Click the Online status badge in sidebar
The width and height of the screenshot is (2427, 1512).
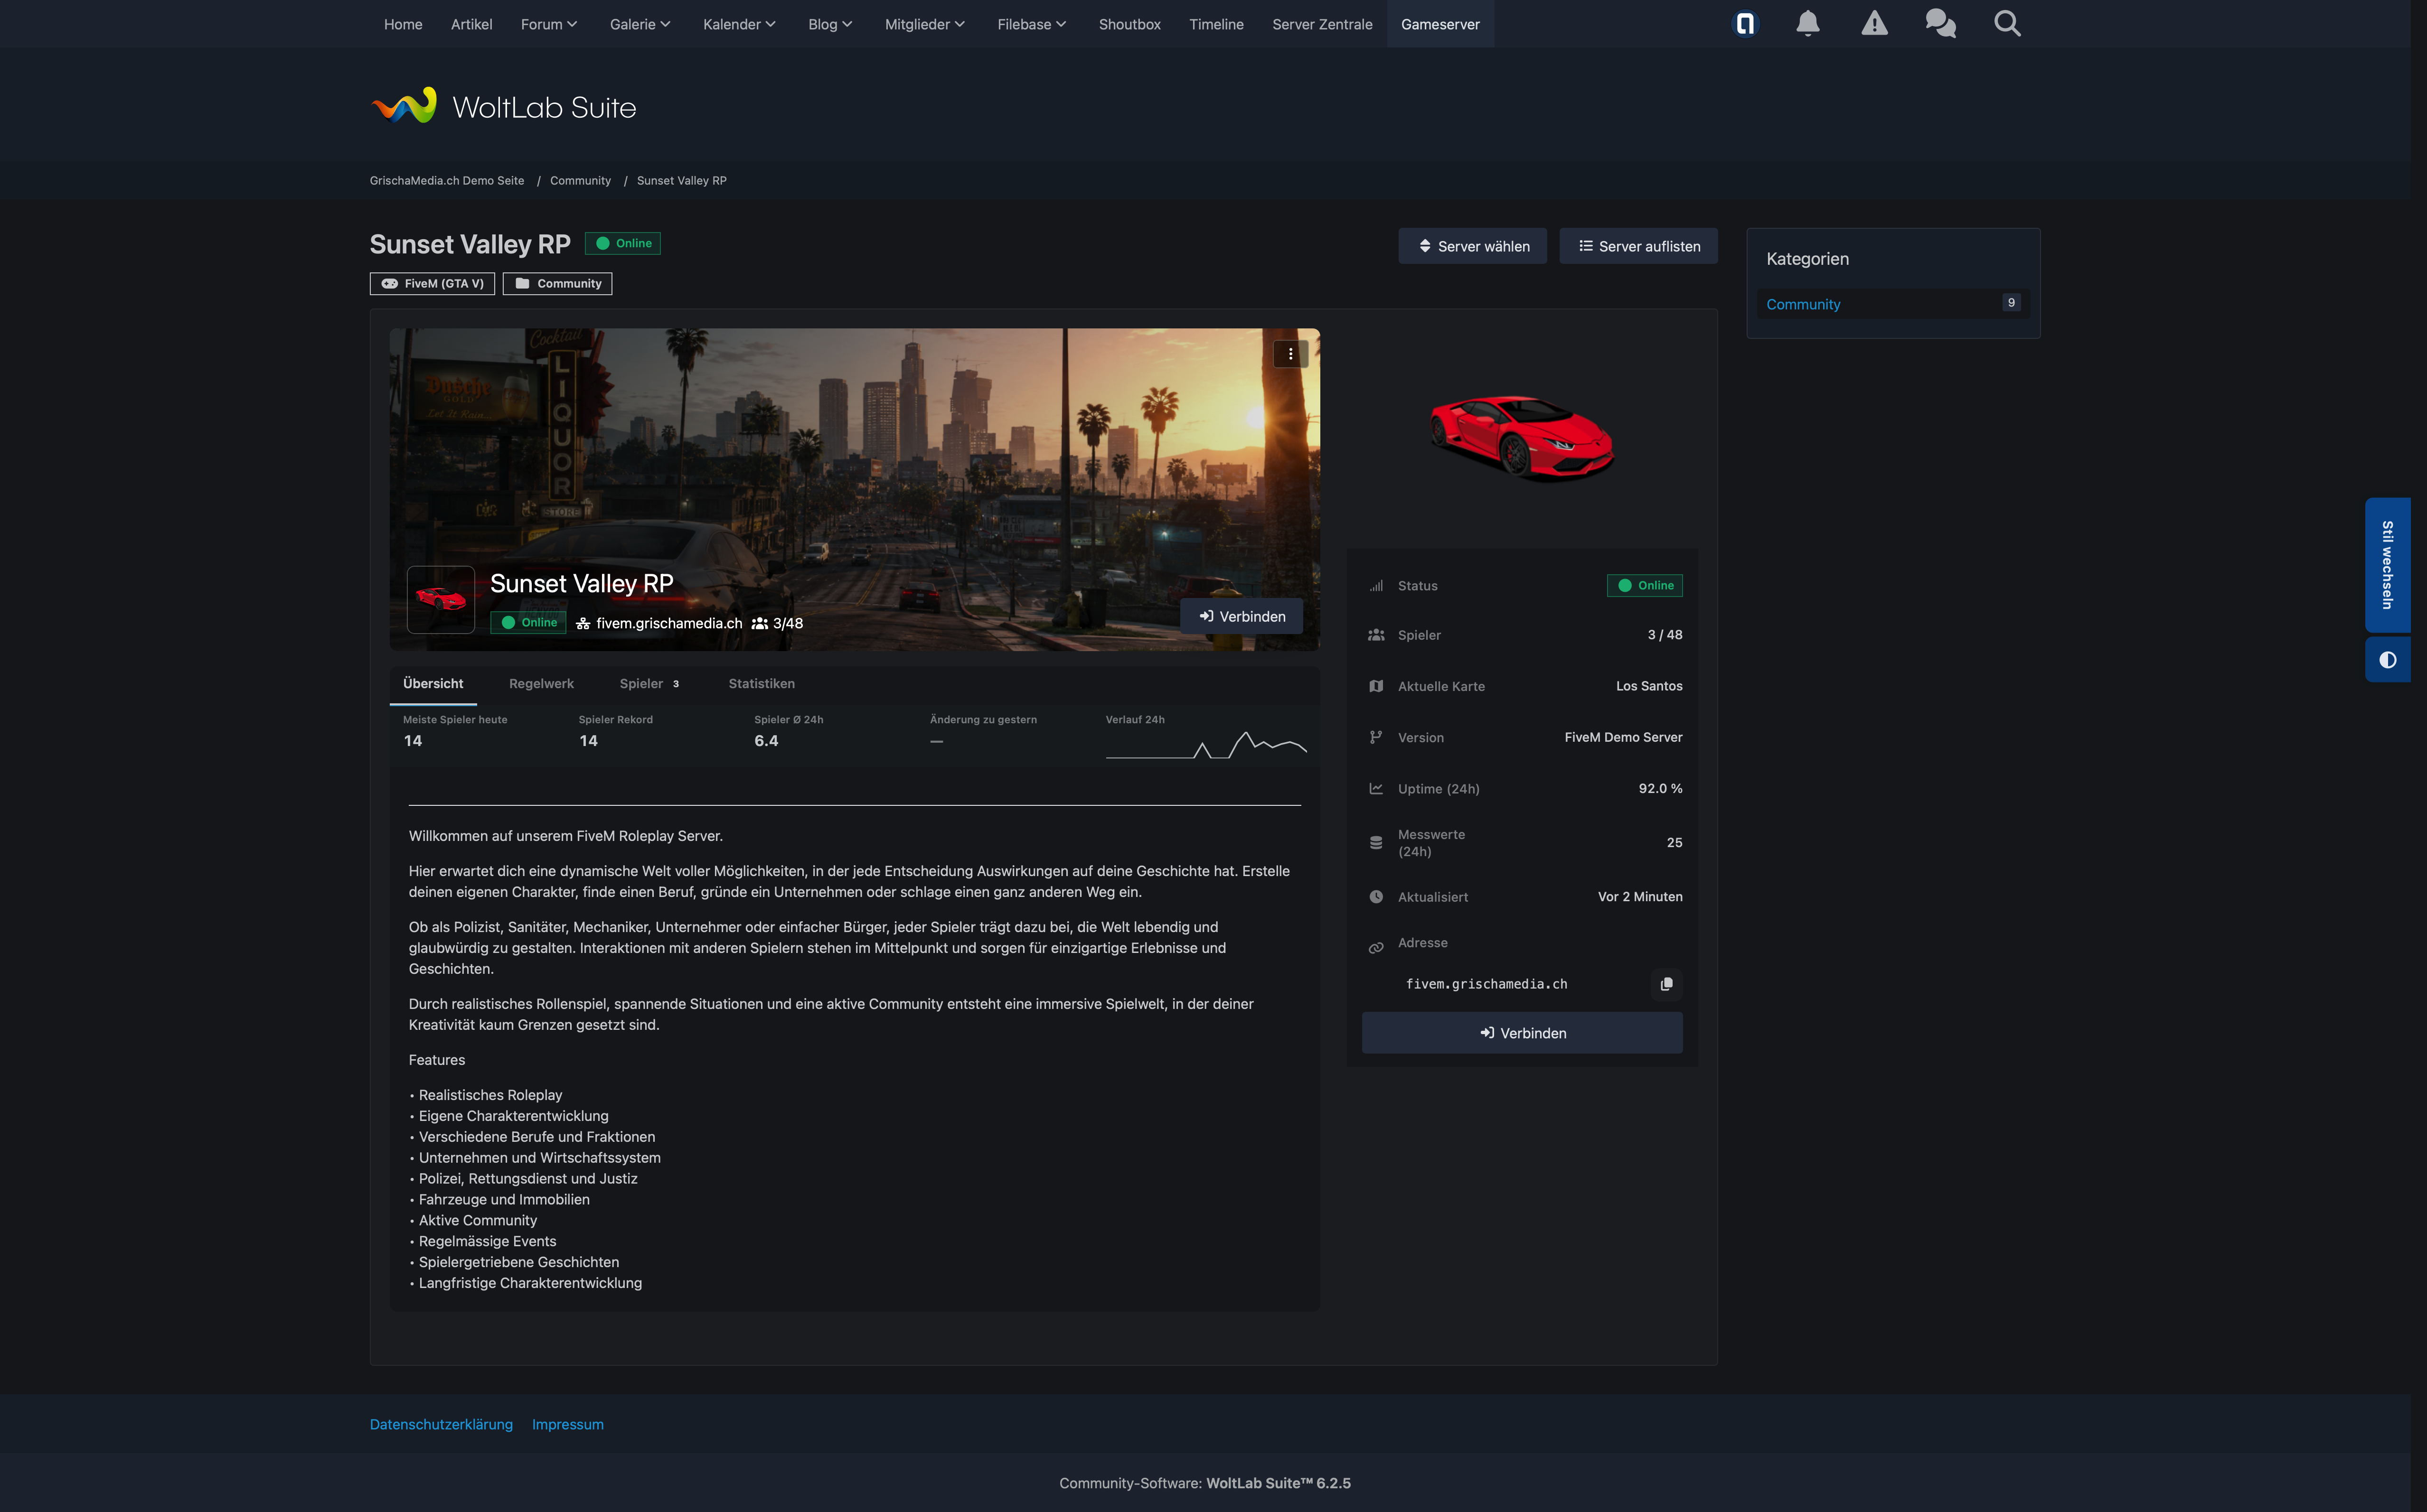coord(1645,585)
